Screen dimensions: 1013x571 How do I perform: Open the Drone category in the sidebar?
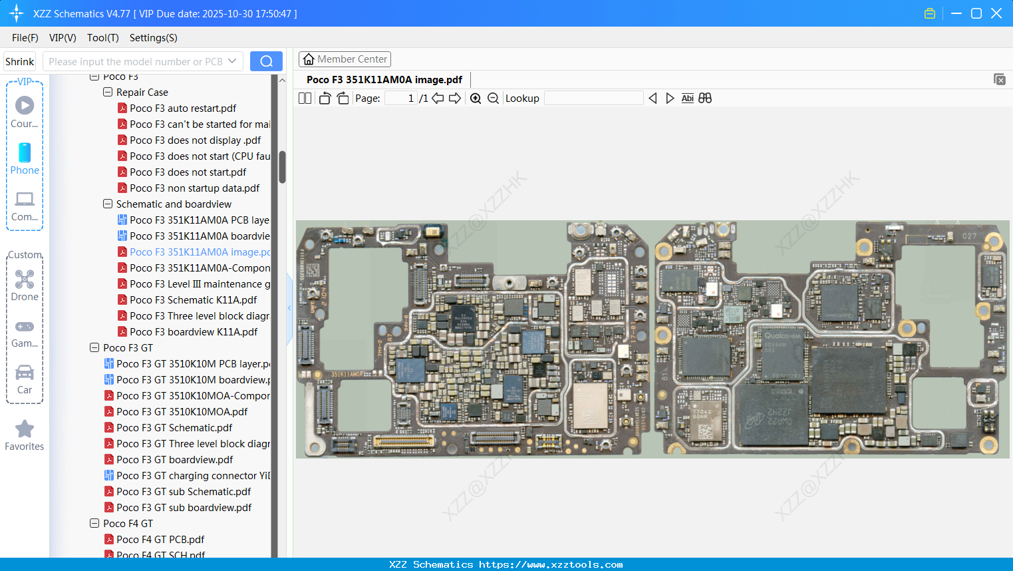click(25, 285)
